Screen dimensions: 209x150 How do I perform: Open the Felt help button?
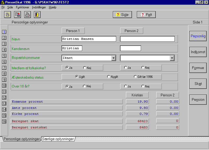point(146,15)
